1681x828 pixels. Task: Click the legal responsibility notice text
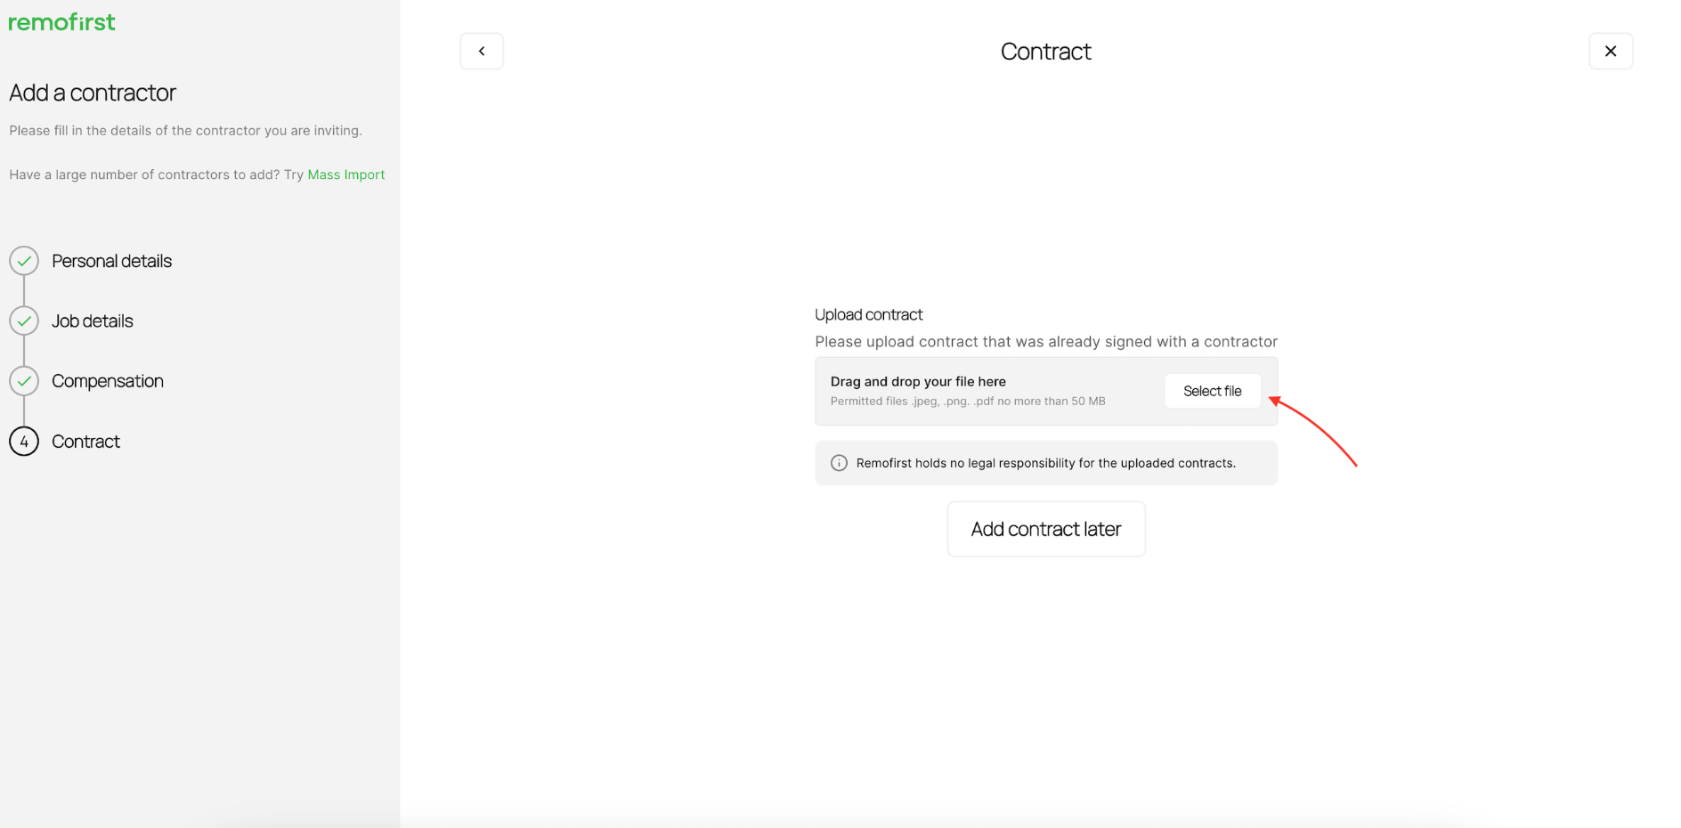coord(1046,463)
